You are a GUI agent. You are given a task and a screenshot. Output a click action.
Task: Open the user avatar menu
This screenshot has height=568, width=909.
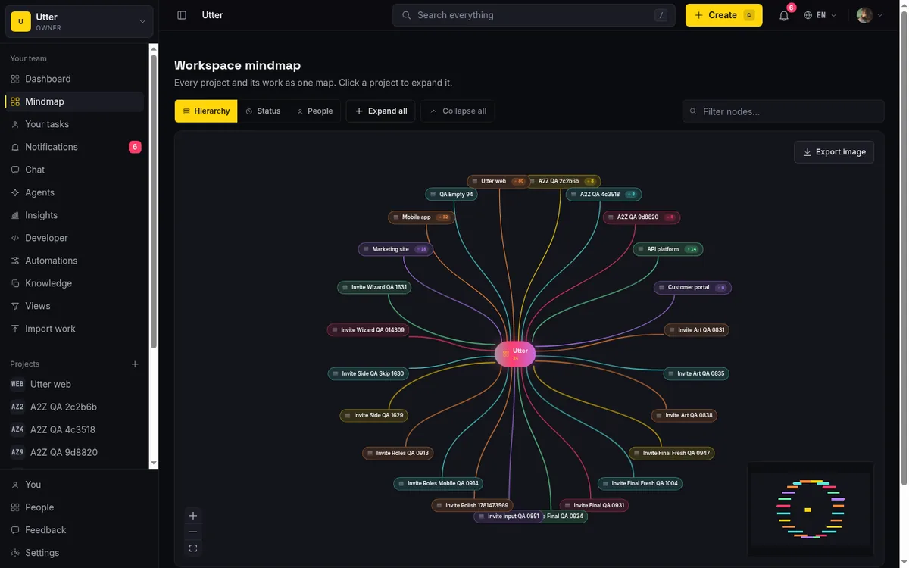click(870, 15)
